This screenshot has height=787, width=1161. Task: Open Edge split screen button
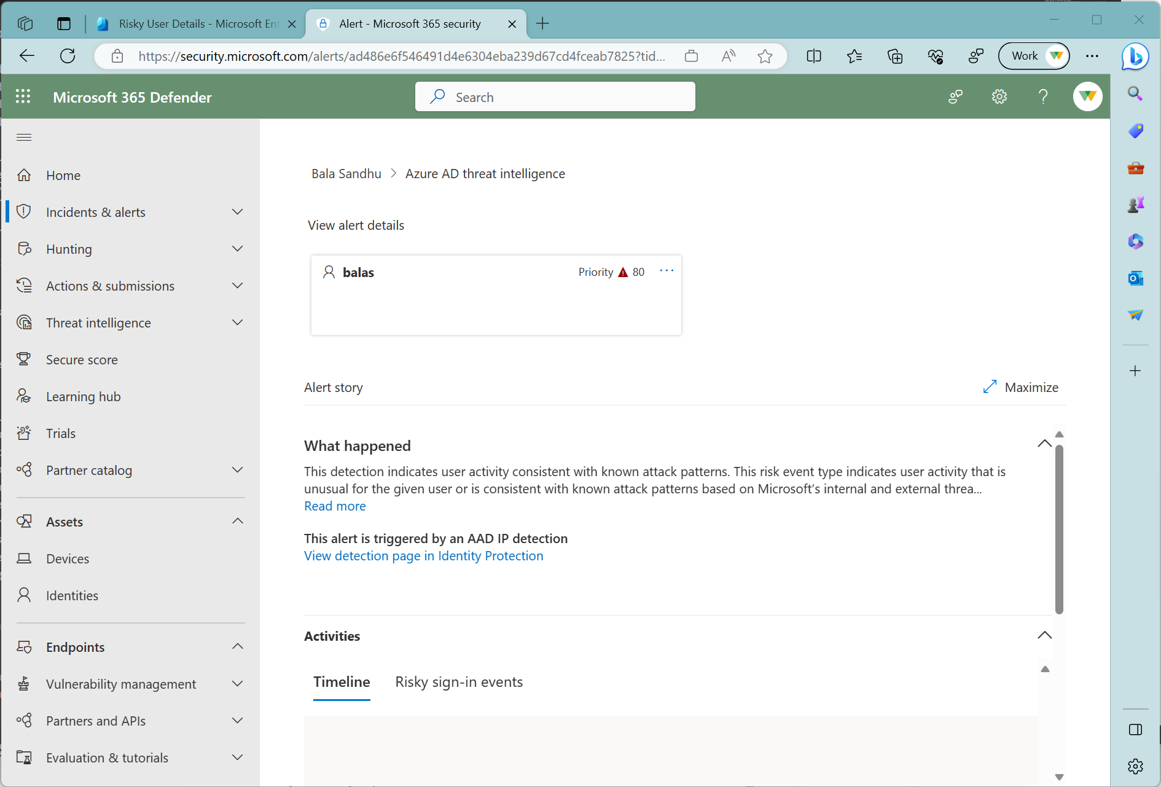tap(814, 57)
